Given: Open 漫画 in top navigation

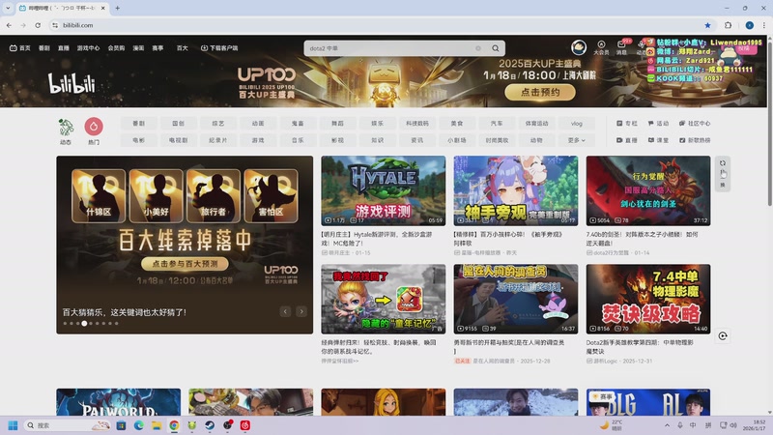Looking at the screenshot, I should (x=138, y=47).
